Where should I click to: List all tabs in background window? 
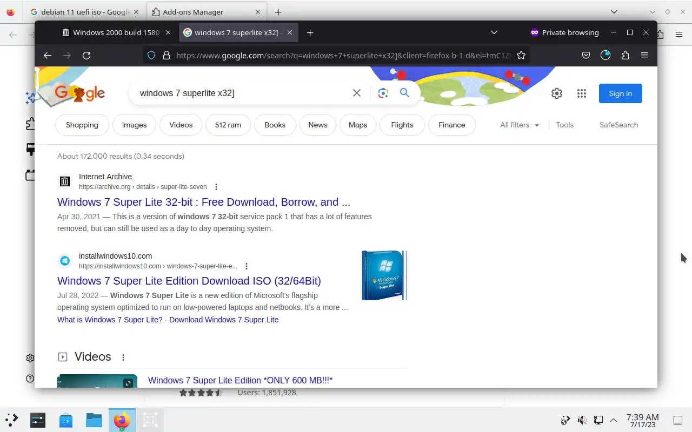(614, 12)
